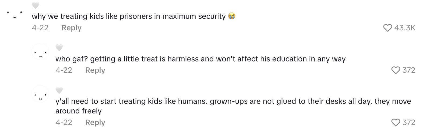Click the 4-22 date under 'who gaf?' reply
This screenshot has height=133, width=423.
[x=64, y=70]
